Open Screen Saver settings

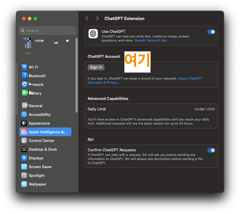coord(45,167)
